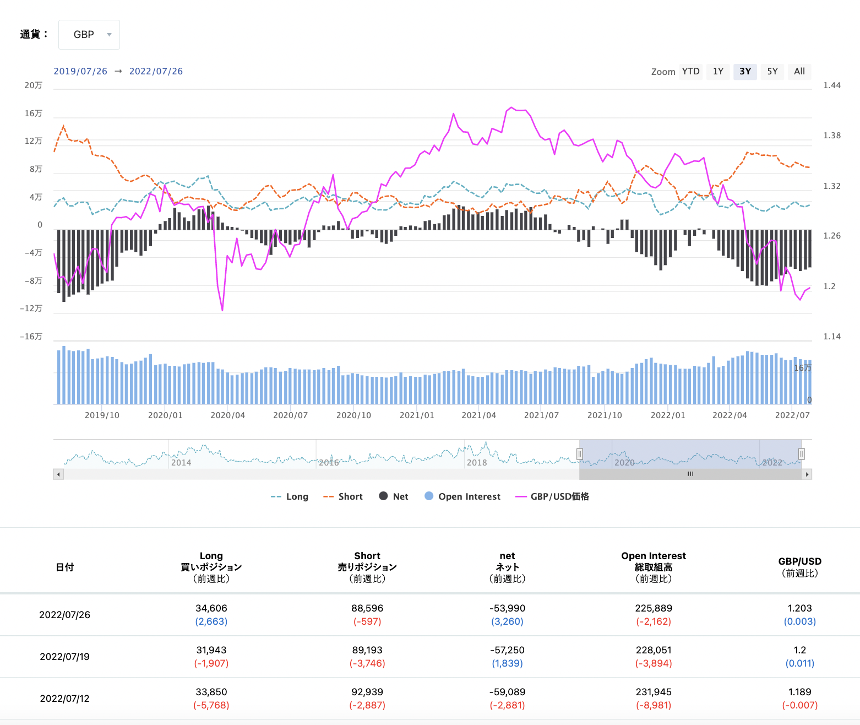Toggle the Open Interest legend item
The height and width of the screenshot is (725, 860).
tap(462, 496)
